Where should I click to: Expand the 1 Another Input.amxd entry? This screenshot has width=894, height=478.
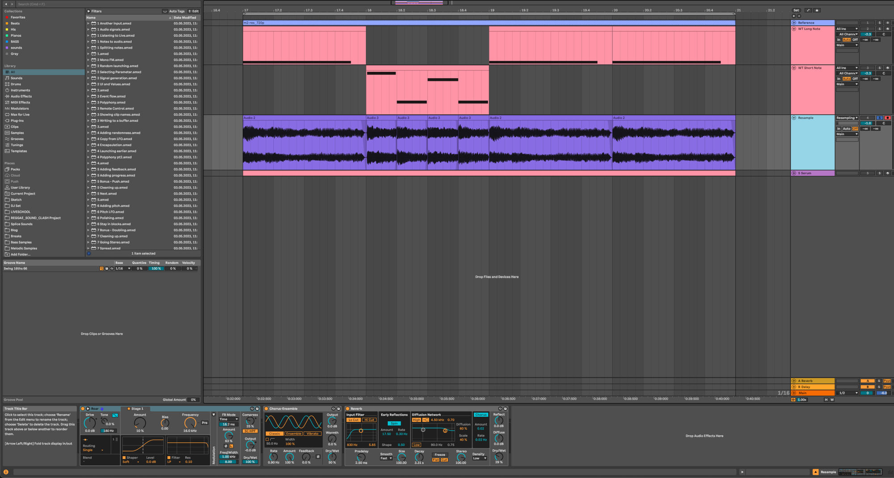88,24
